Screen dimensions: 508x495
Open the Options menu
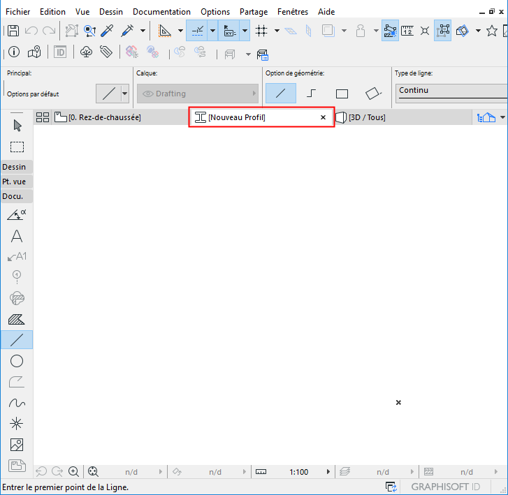coord(215,12)
